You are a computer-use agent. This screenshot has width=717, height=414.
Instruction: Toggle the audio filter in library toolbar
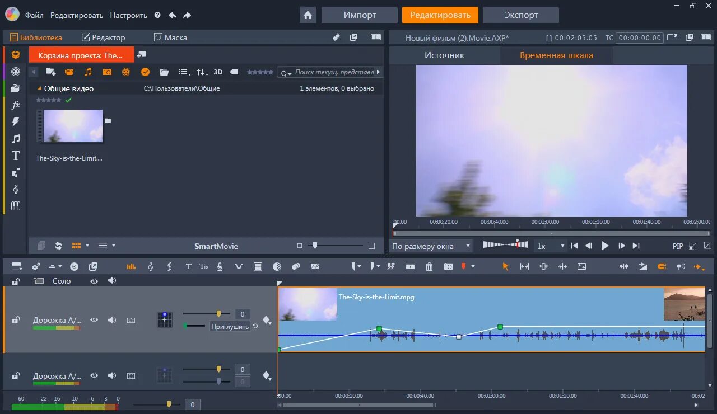[x=88, y=72]
